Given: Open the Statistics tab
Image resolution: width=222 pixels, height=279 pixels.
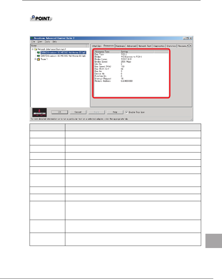Looking at the screenshot, I should (x=171, y=46).
